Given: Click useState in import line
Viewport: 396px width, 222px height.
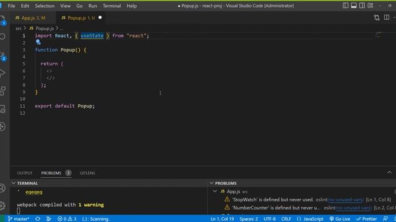Looking at the screenshot, I should click(x=92, y=36).
